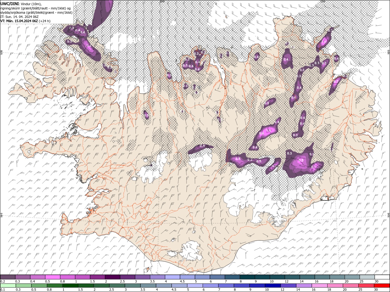
Task: Pick the snow scale swatch labeled 18
Action: [337, 277]
